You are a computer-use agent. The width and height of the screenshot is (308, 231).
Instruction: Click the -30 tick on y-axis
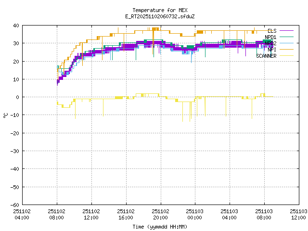(14, 151)
